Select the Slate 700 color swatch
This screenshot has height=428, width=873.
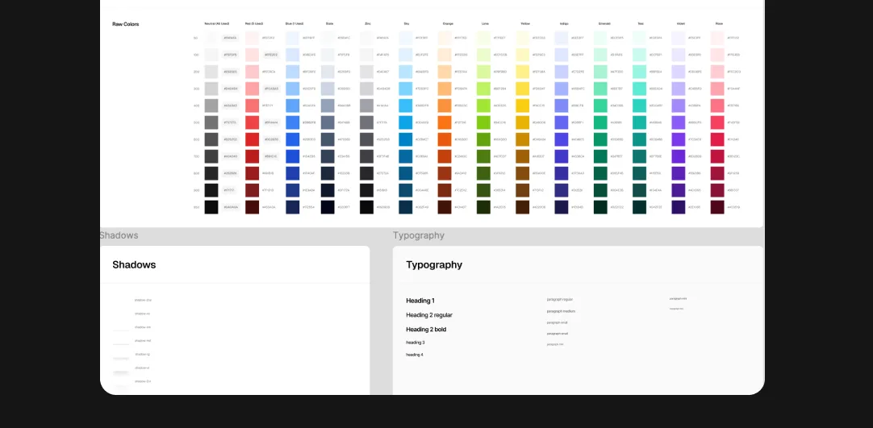pyautogui.click(x=328, y=156)
